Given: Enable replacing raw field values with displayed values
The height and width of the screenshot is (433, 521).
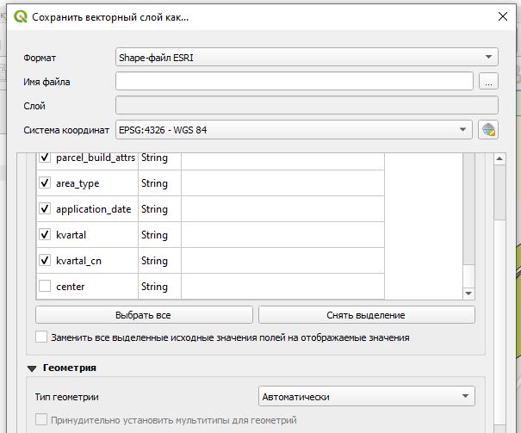Looking at the screenshot, I should click(x=41, y=337).
